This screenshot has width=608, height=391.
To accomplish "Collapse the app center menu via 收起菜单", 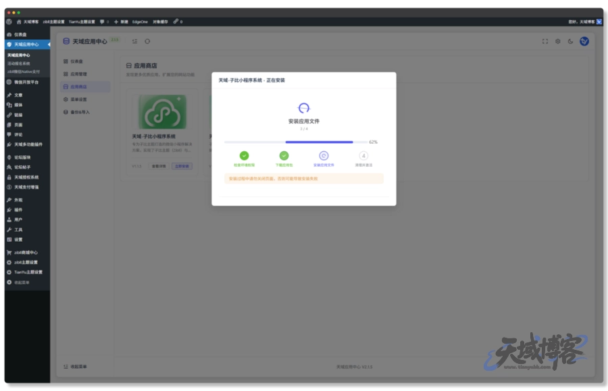I will click(x=75, y=366).
